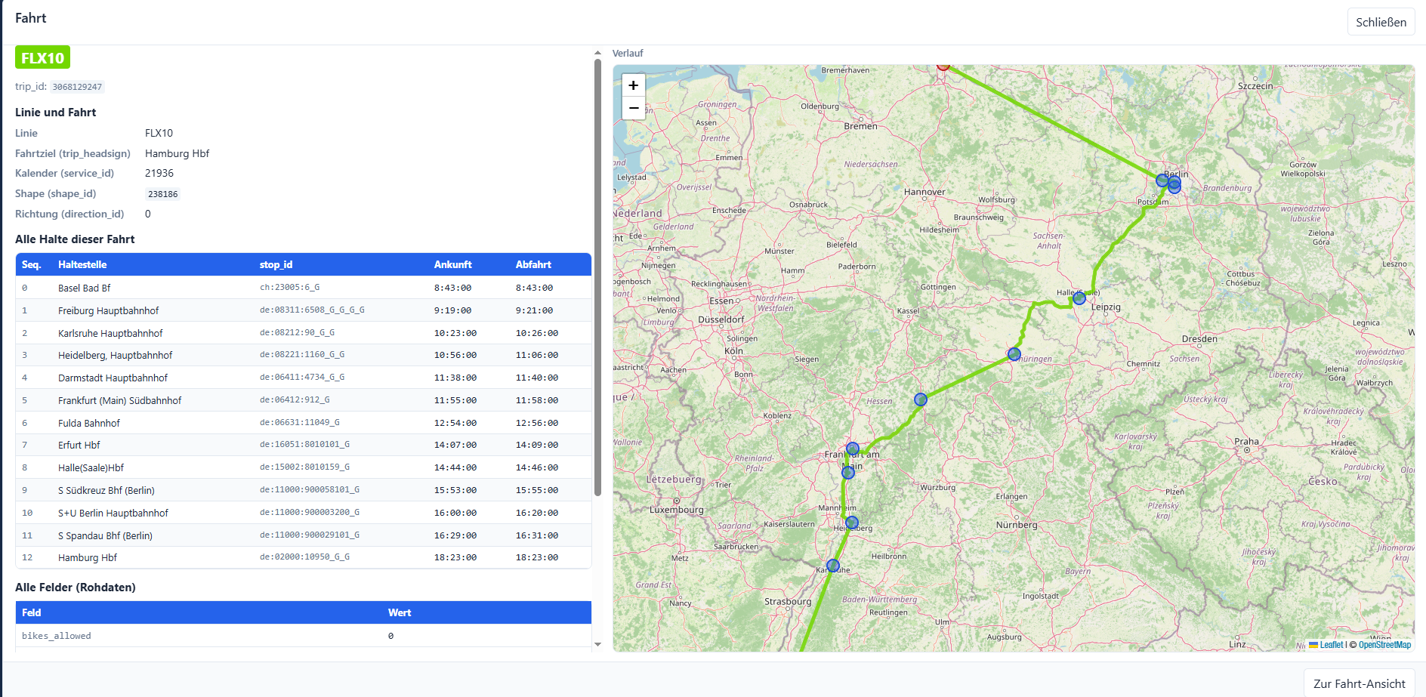The width and height of the screenshot is (1426, 697).
Task: Click Kalender service_id value 21936
Action: 159,173
